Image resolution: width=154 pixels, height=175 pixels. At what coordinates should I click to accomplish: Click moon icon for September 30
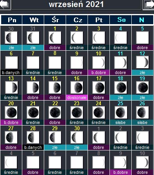(77, 138)
